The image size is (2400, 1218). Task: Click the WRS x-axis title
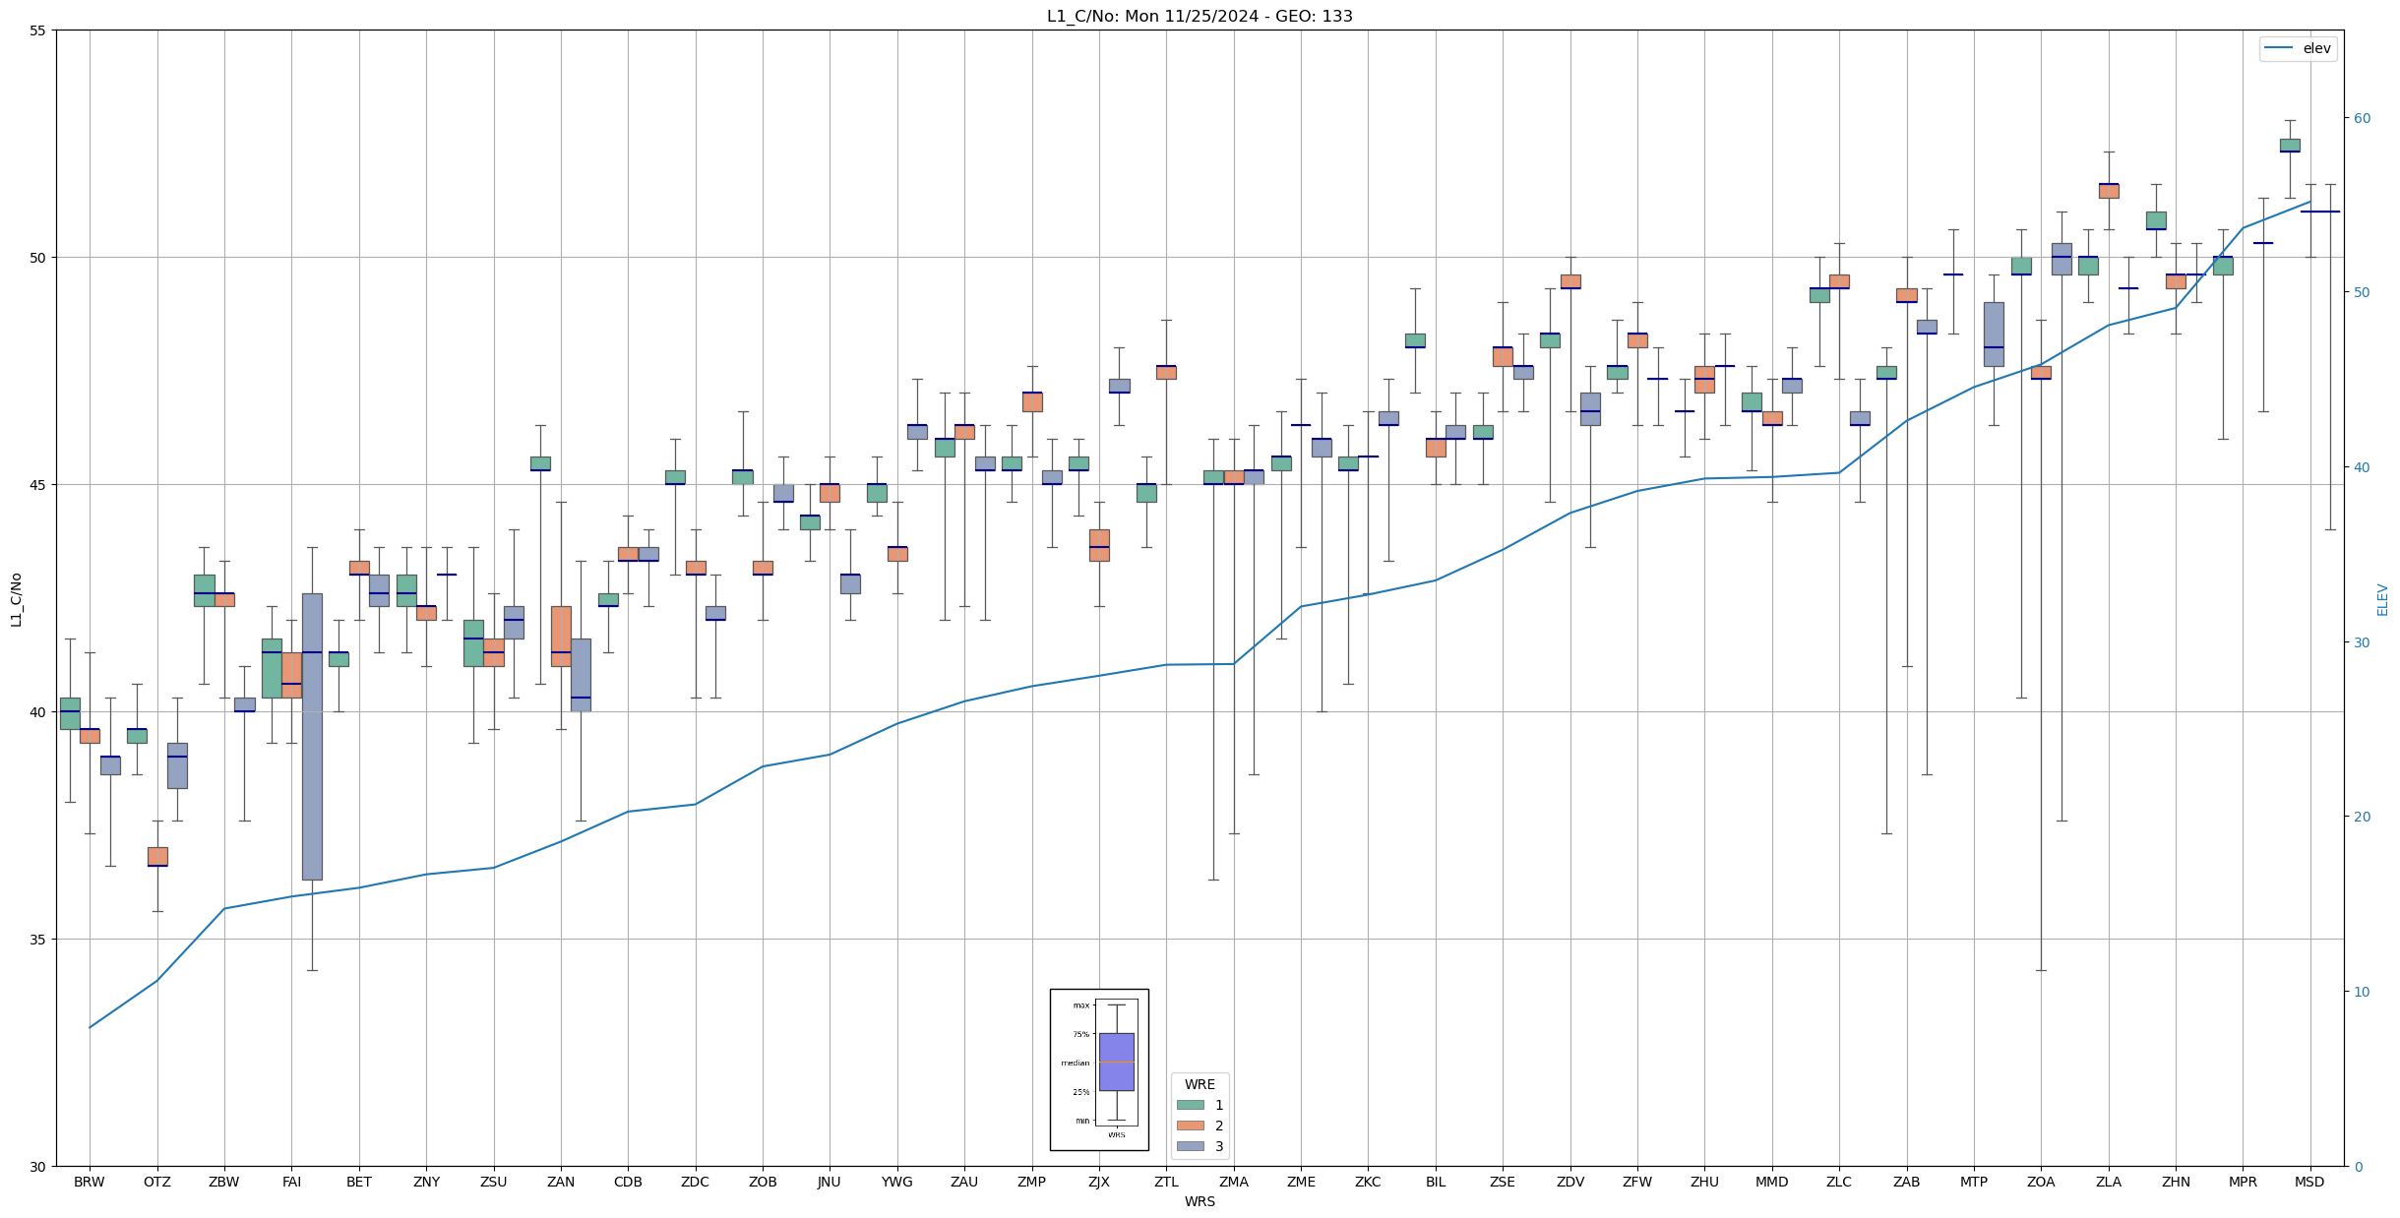coord(1200,1202)
